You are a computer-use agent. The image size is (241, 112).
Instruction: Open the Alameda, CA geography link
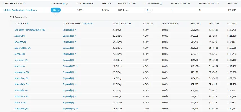coord(21,60)
